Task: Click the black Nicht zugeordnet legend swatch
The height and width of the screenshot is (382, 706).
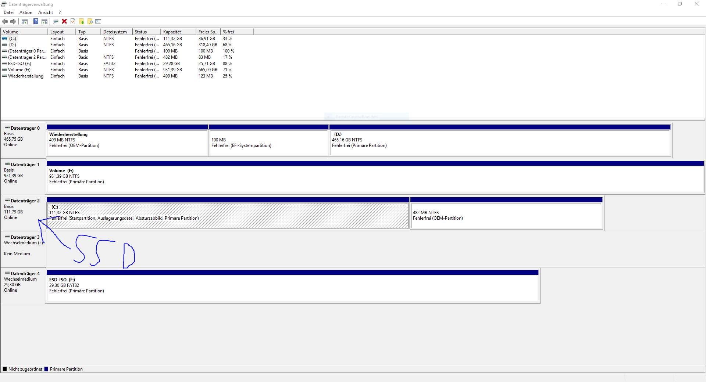Action: [x=5, y=369]
